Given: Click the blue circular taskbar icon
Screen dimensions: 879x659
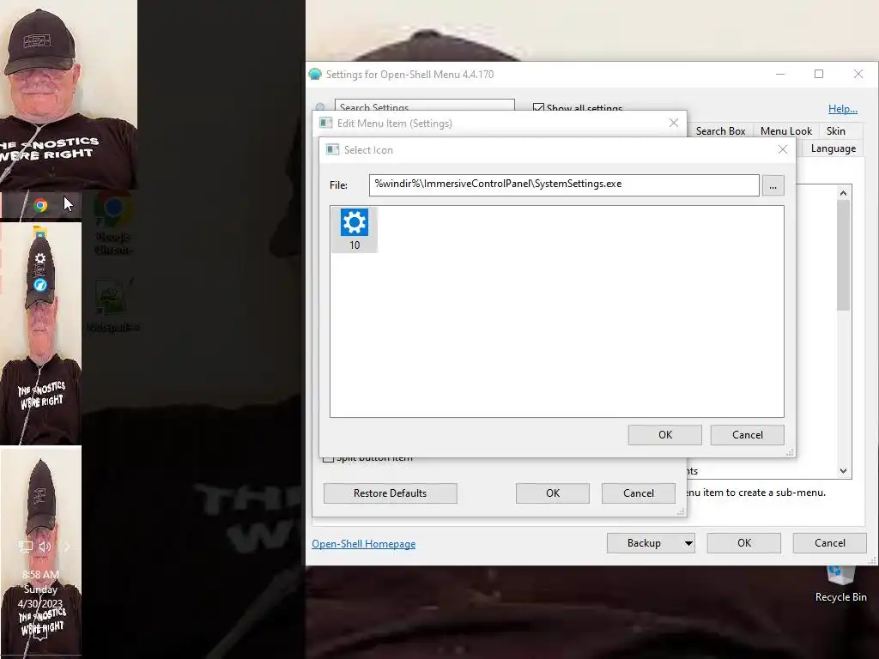Looking at the screenshot, I should (x=40, y=285).
